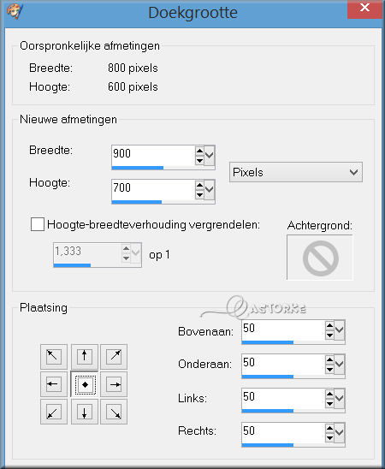Image resolution: width=385 pixels, height=469 pixels.
Task: Close the Doekgrootte dialog
Action: [x=364, y=9]
